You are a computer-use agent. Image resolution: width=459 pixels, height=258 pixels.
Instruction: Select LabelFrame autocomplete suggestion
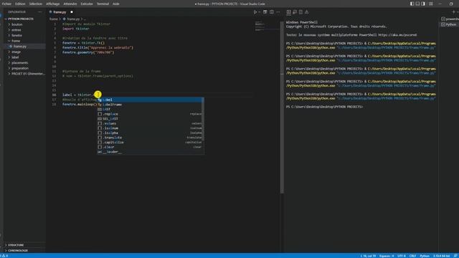pyautogui.click(x=149, y=105)
